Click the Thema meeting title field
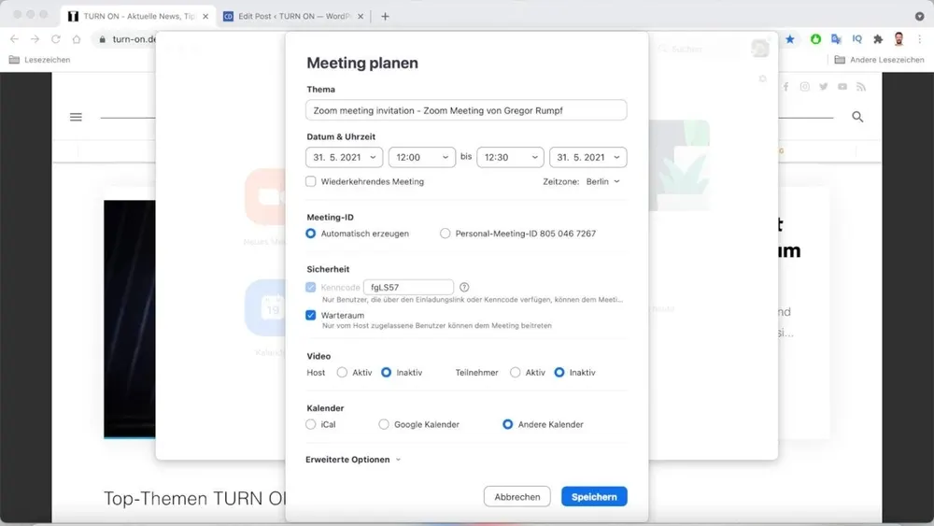The image size is (934, 526). click(466, 110)
